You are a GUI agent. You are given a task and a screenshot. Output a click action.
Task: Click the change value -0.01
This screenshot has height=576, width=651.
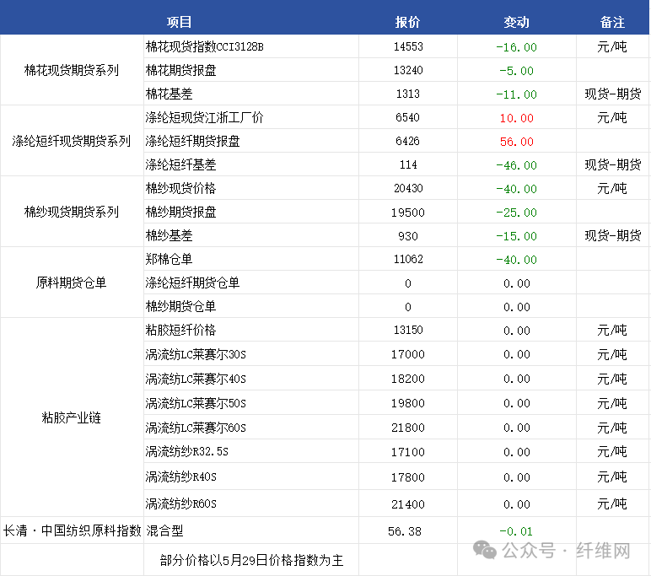(516, 531)
